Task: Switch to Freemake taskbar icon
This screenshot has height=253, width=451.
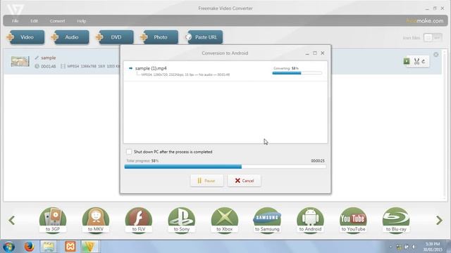Action: 89,247
